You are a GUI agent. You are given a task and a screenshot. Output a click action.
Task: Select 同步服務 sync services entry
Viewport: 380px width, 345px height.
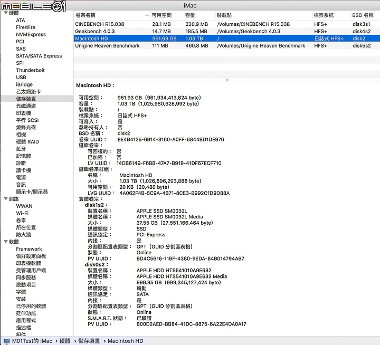(x=26, y=277)
